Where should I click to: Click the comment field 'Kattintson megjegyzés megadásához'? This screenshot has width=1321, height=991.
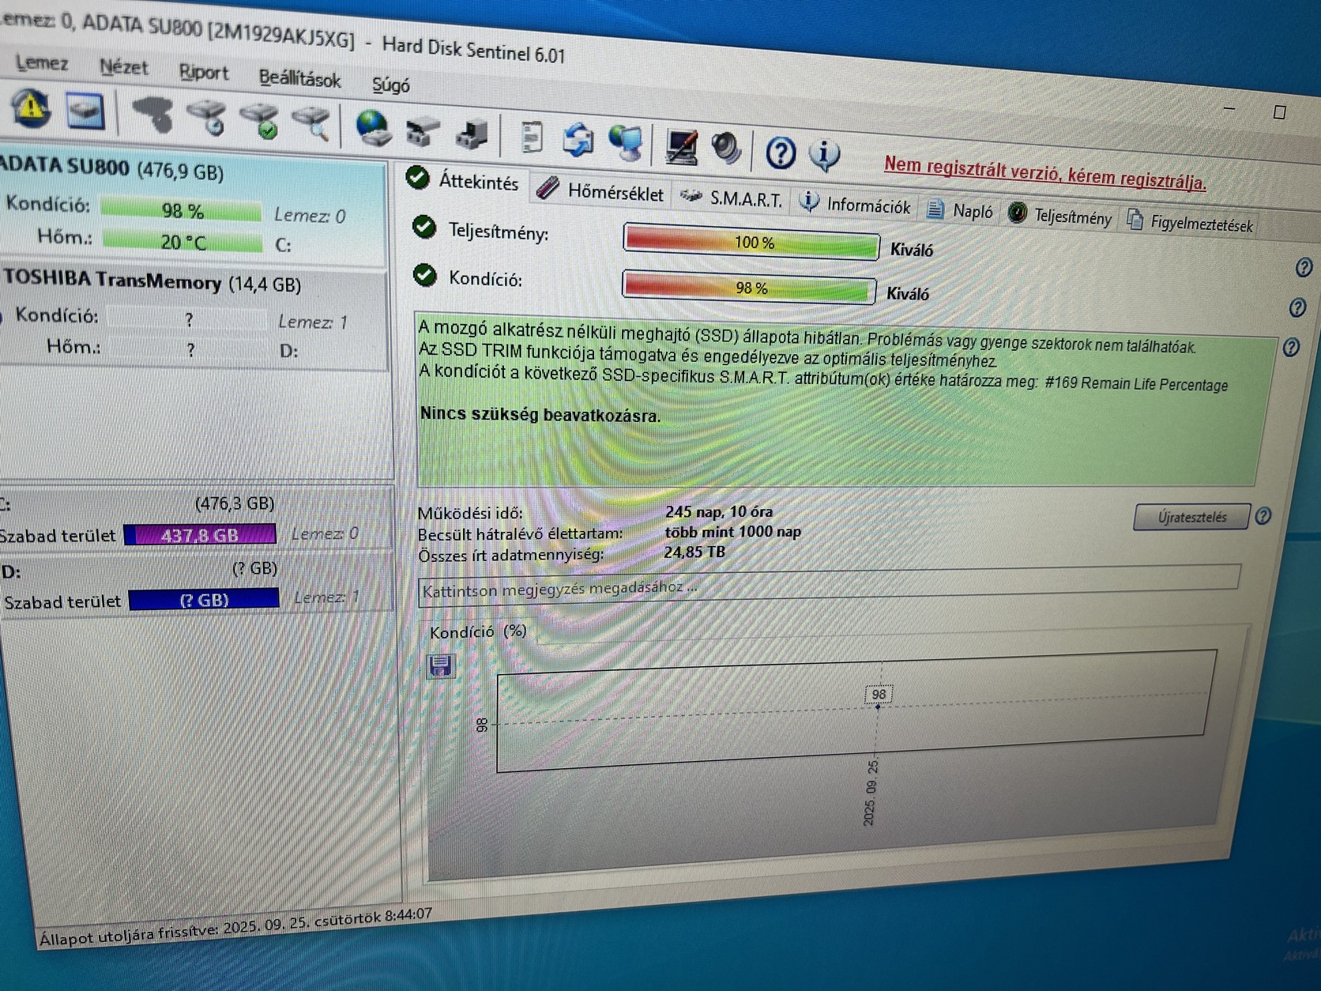point(829,586)
